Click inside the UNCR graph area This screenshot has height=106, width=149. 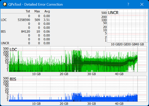(x=128, y=26)
